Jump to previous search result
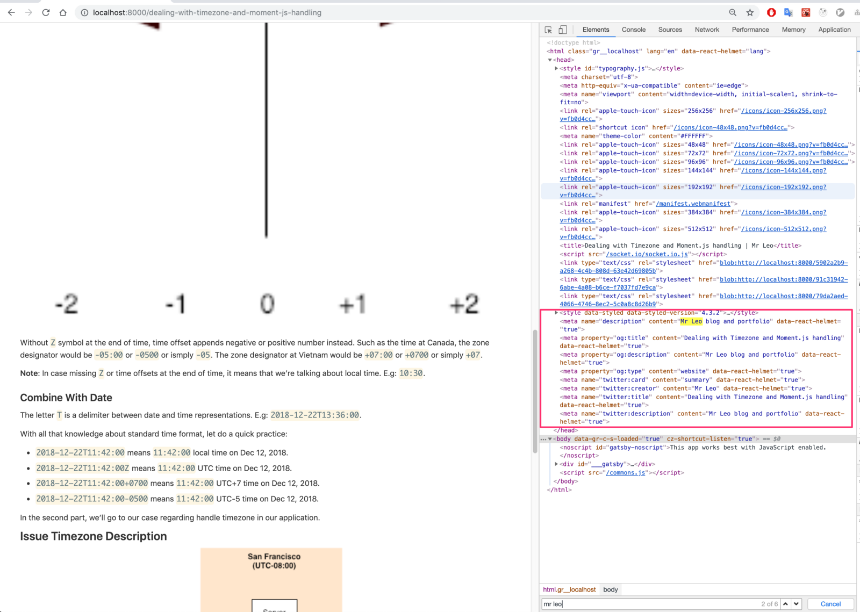This screenshot has width=860, height=612. 785,604
